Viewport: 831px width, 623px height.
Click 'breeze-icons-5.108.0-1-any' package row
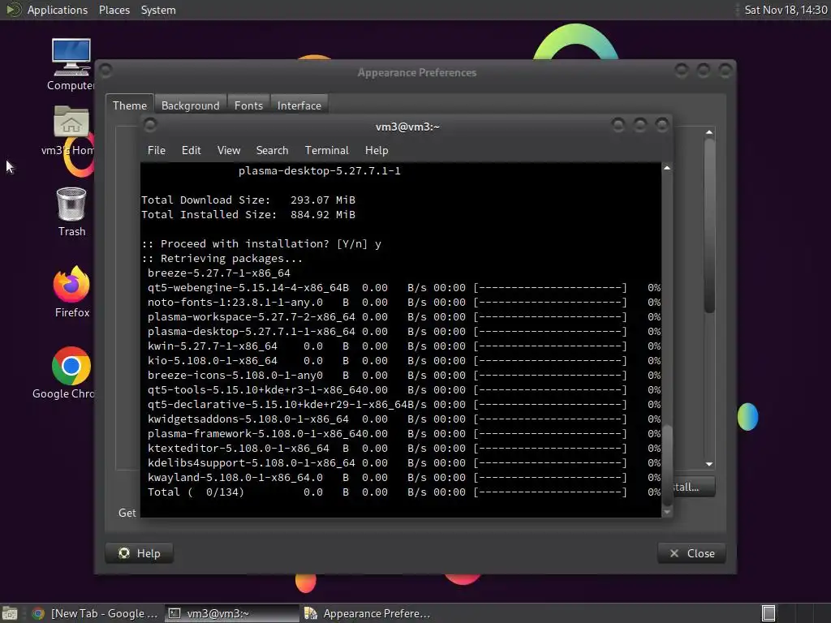404,375
